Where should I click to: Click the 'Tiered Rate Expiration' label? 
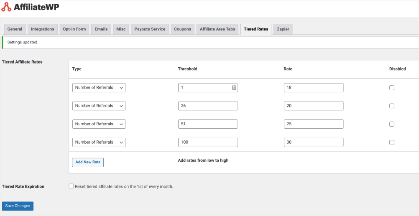23,187
